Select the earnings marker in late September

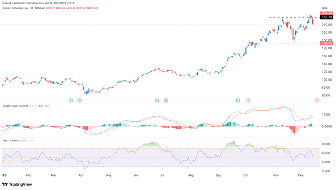tap(238, 100)
